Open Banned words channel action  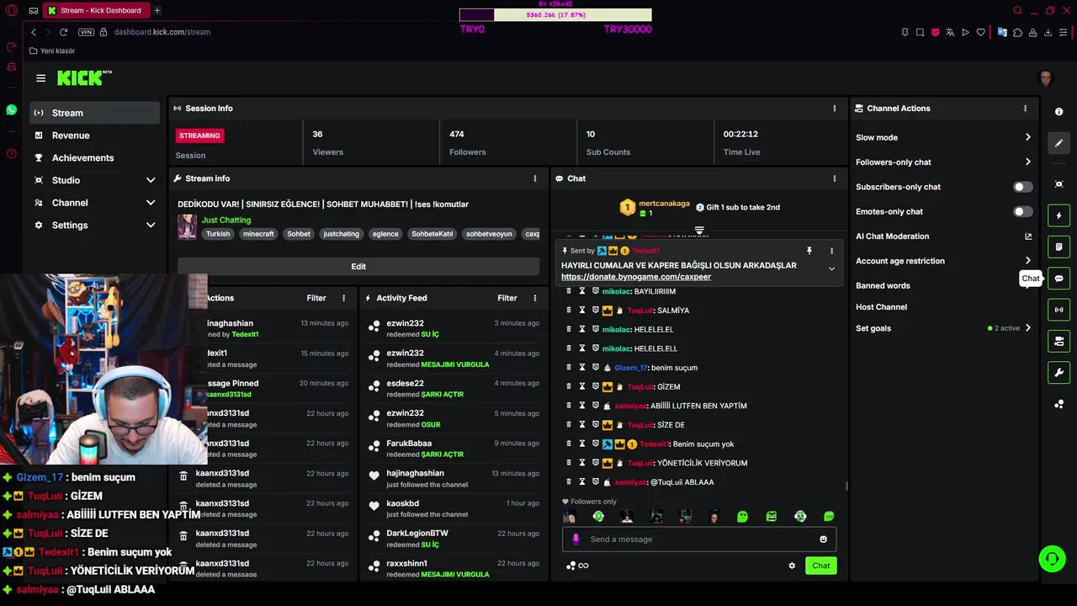coord(883,285)
